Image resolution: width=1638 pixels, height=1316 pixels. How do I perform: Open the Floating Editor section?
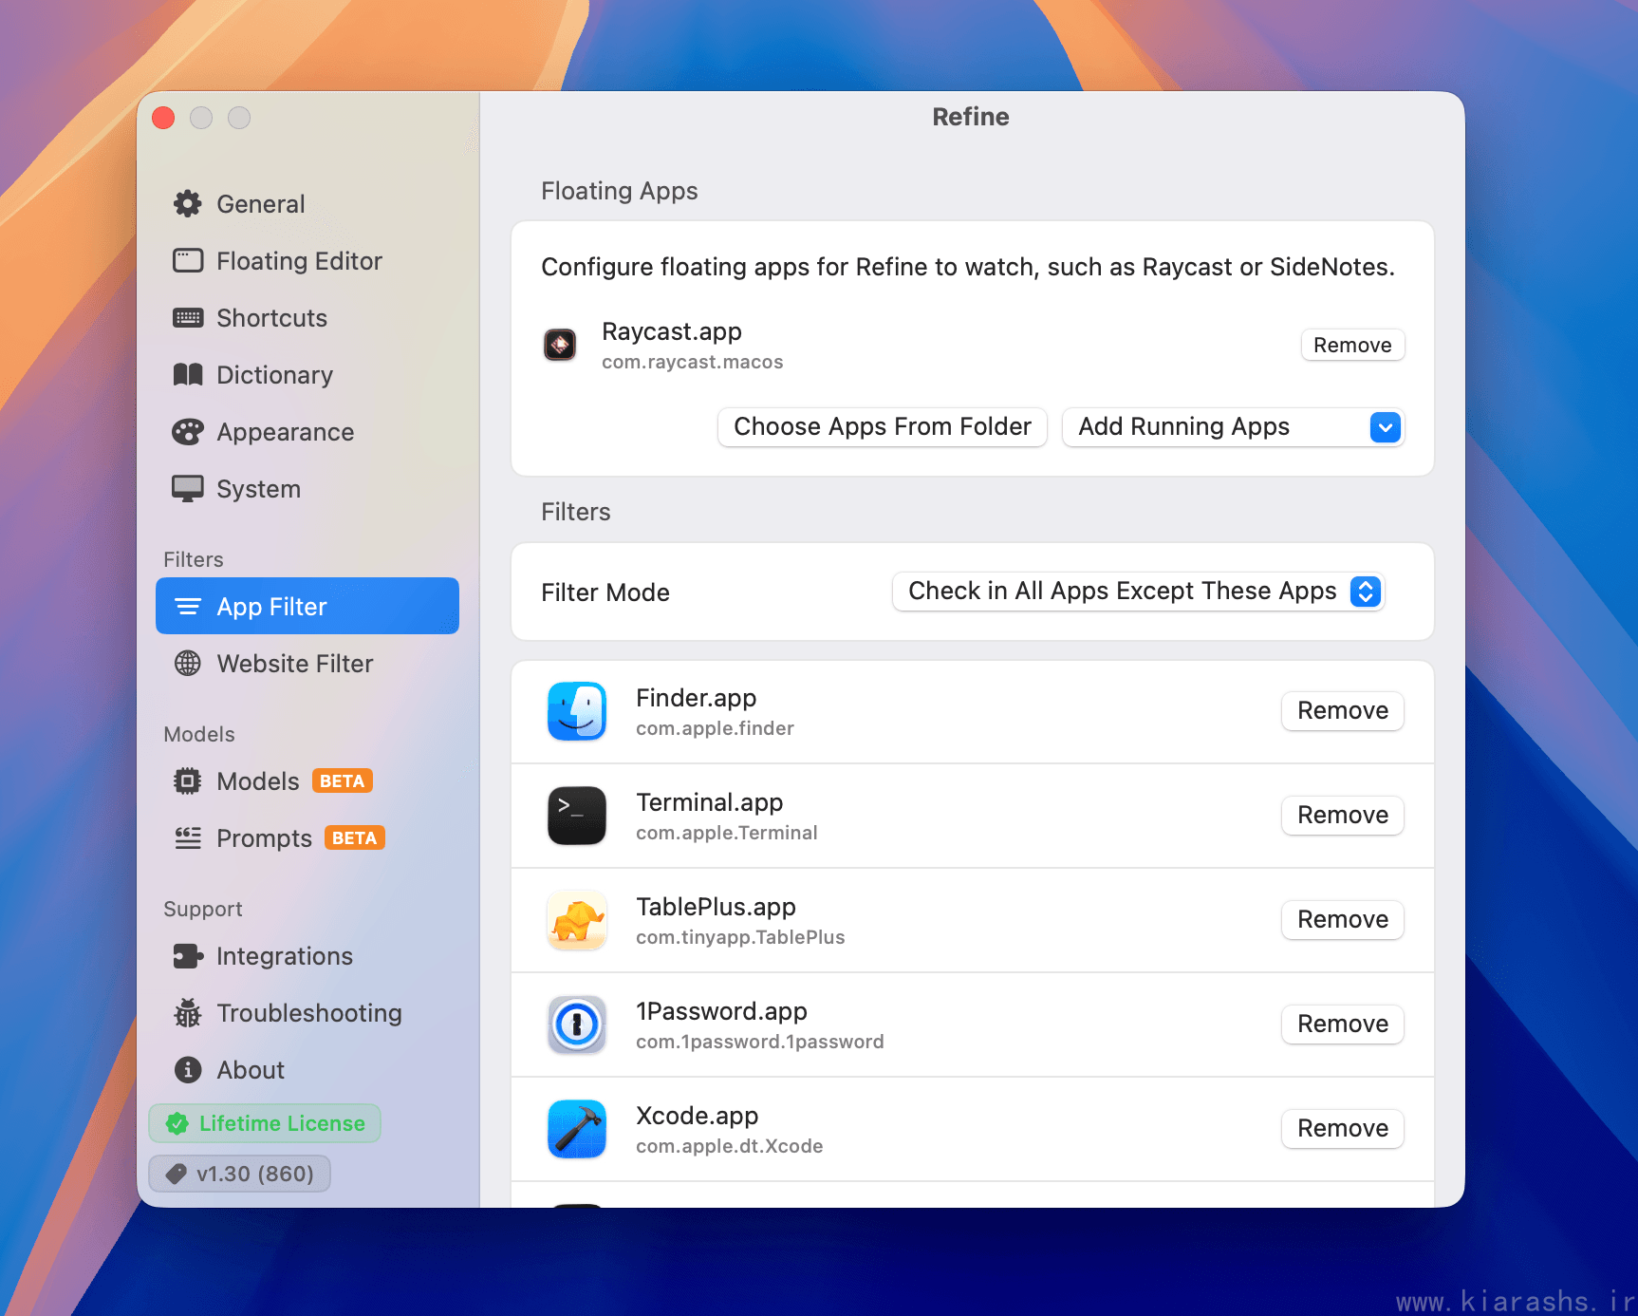click(x=307, y=260)
